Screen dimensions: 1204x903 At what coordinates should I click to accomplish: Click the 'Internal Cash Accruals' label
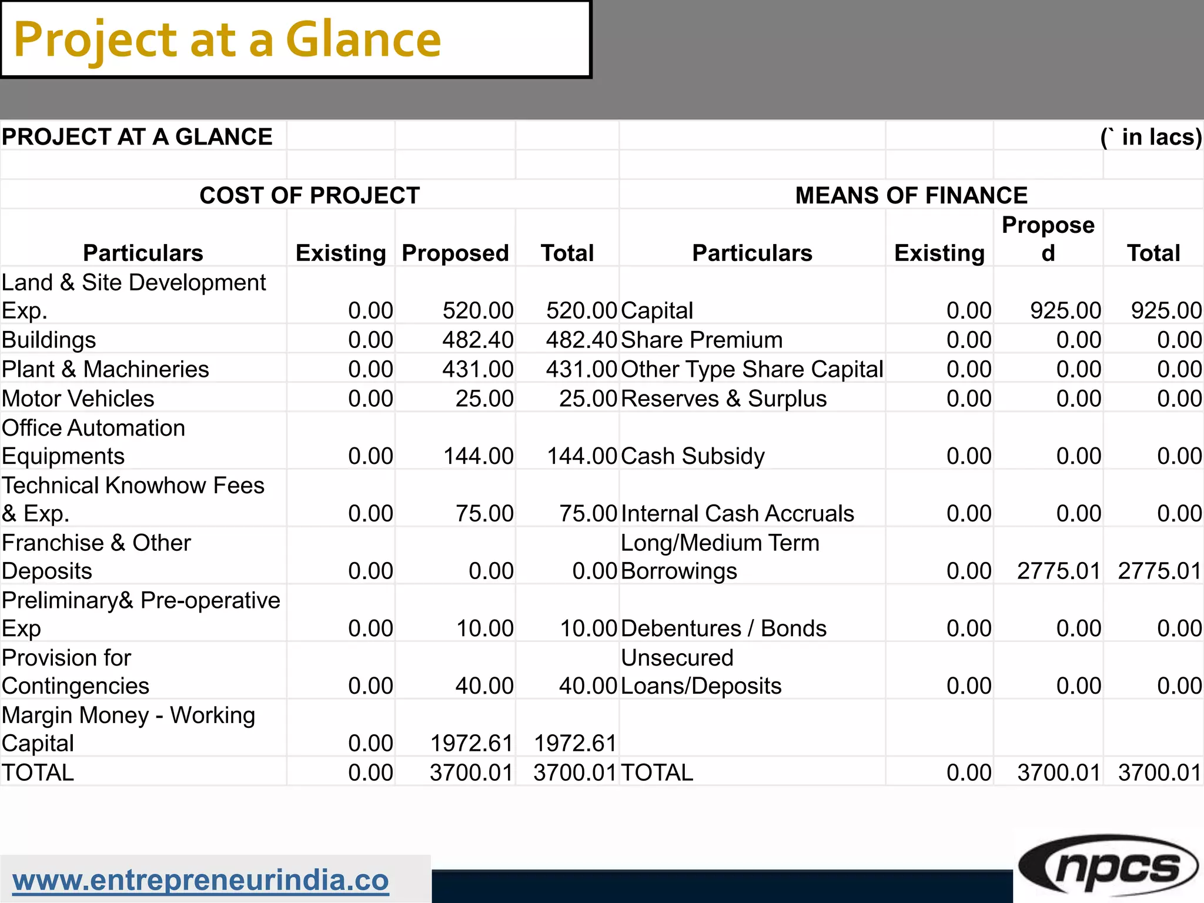point(737,514)
